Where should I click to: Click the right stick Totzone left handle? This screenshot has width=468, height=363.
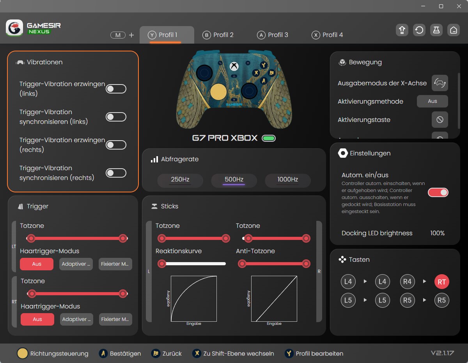248,238
